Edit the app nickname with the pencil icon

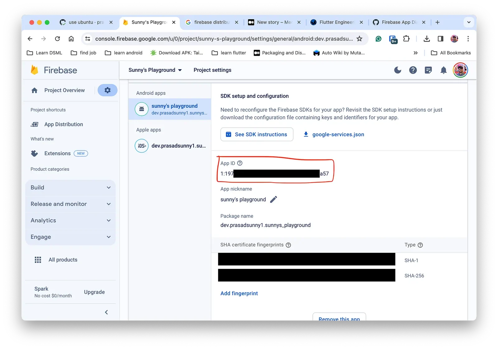273,199
